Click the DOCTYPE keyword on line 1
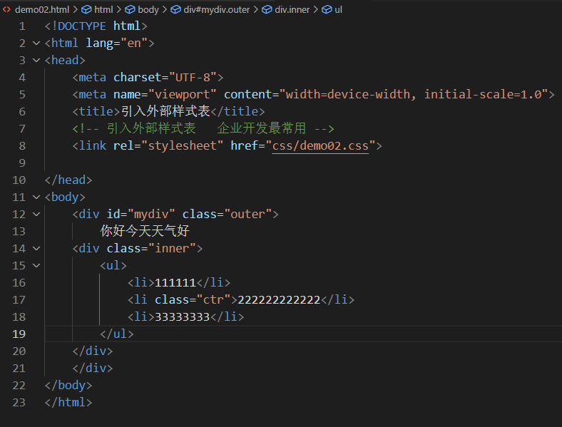The image size is (562, 427). coord(82,26)
